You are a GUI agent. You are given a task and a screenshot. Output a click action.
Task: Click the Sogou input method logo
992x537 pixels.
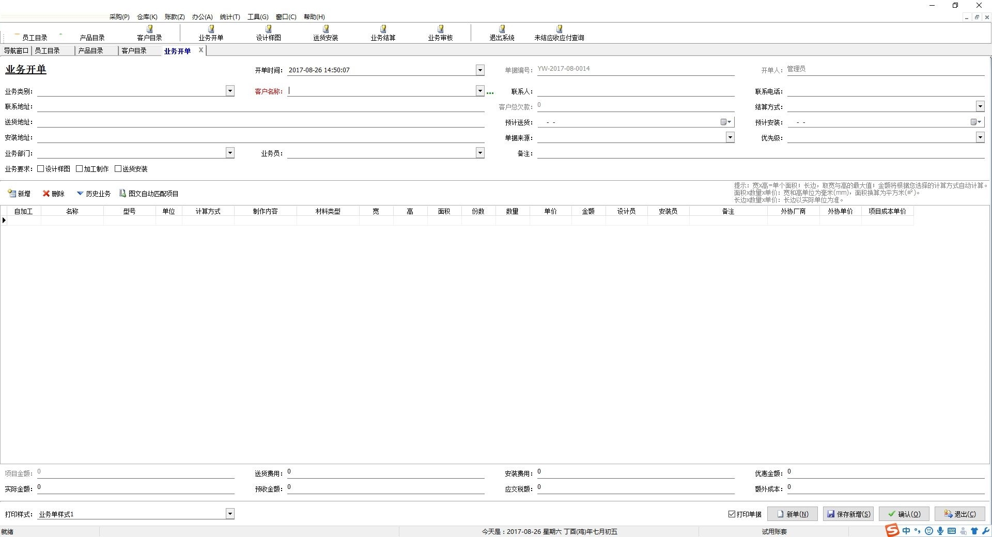point(892,530)
